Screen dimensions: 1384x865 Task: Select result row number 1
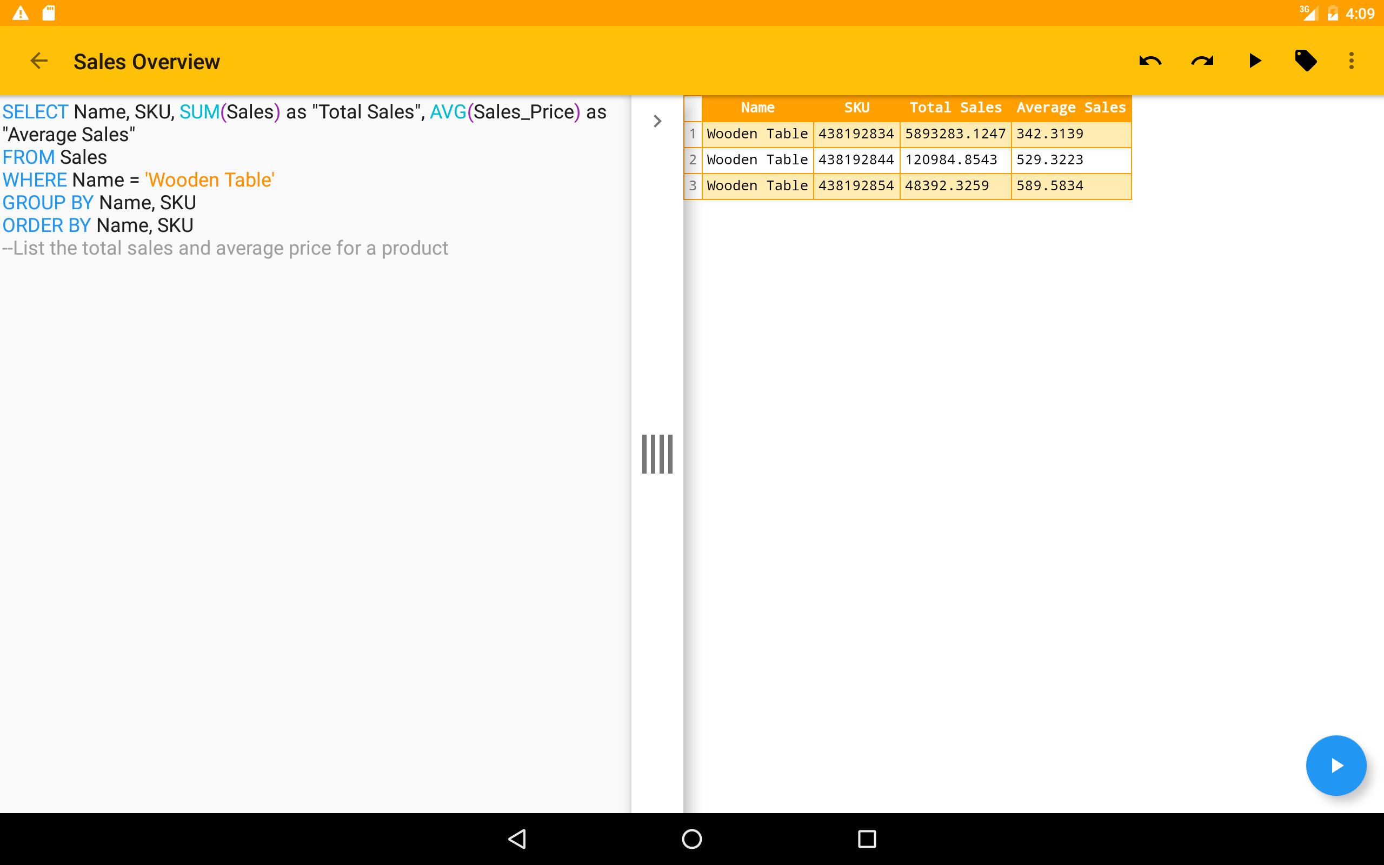tap(693, 135)
